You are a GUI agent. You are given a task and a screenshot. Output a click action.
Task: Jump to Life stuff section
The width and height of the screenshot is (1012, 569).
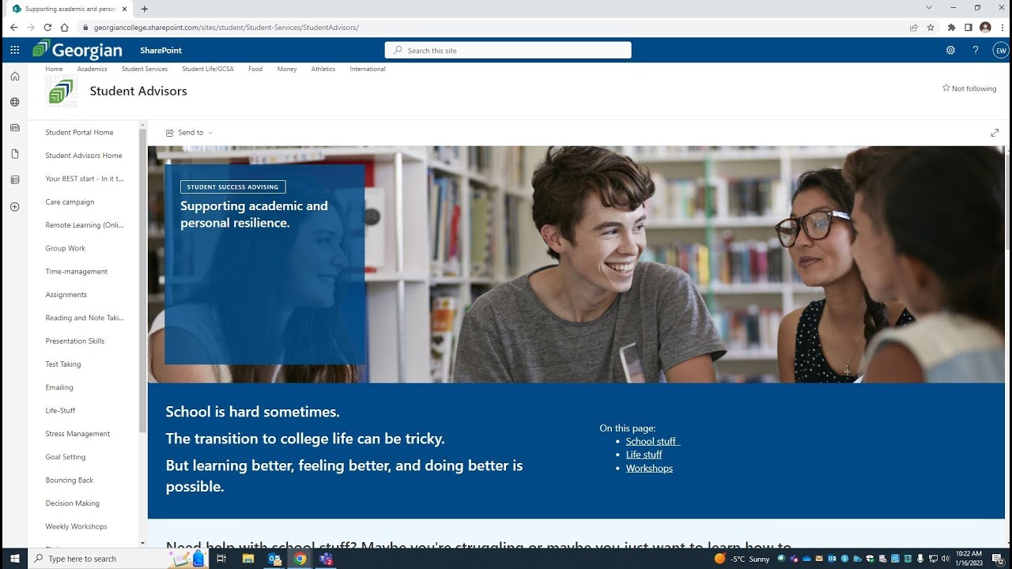pyautogui.click(x=644, y=454)
